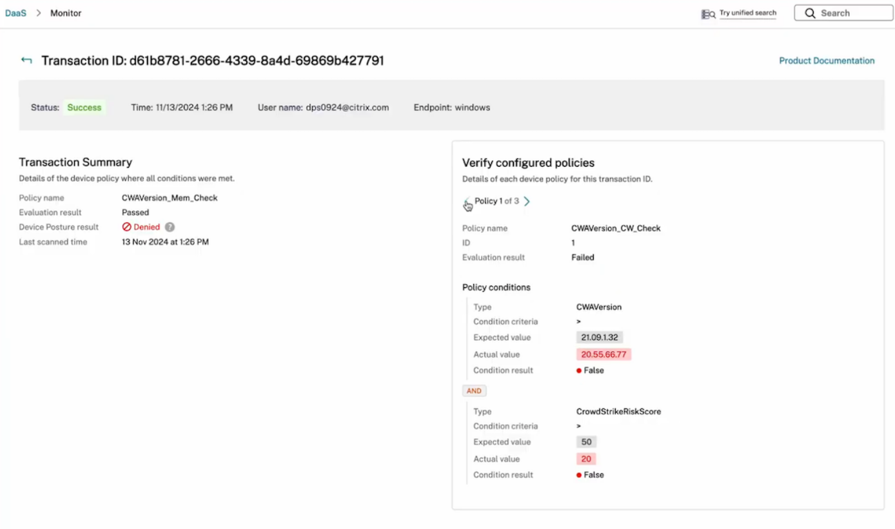Go to the next policy with right chevron
Viewport: 895px width, 529px height.
point(527,201)
